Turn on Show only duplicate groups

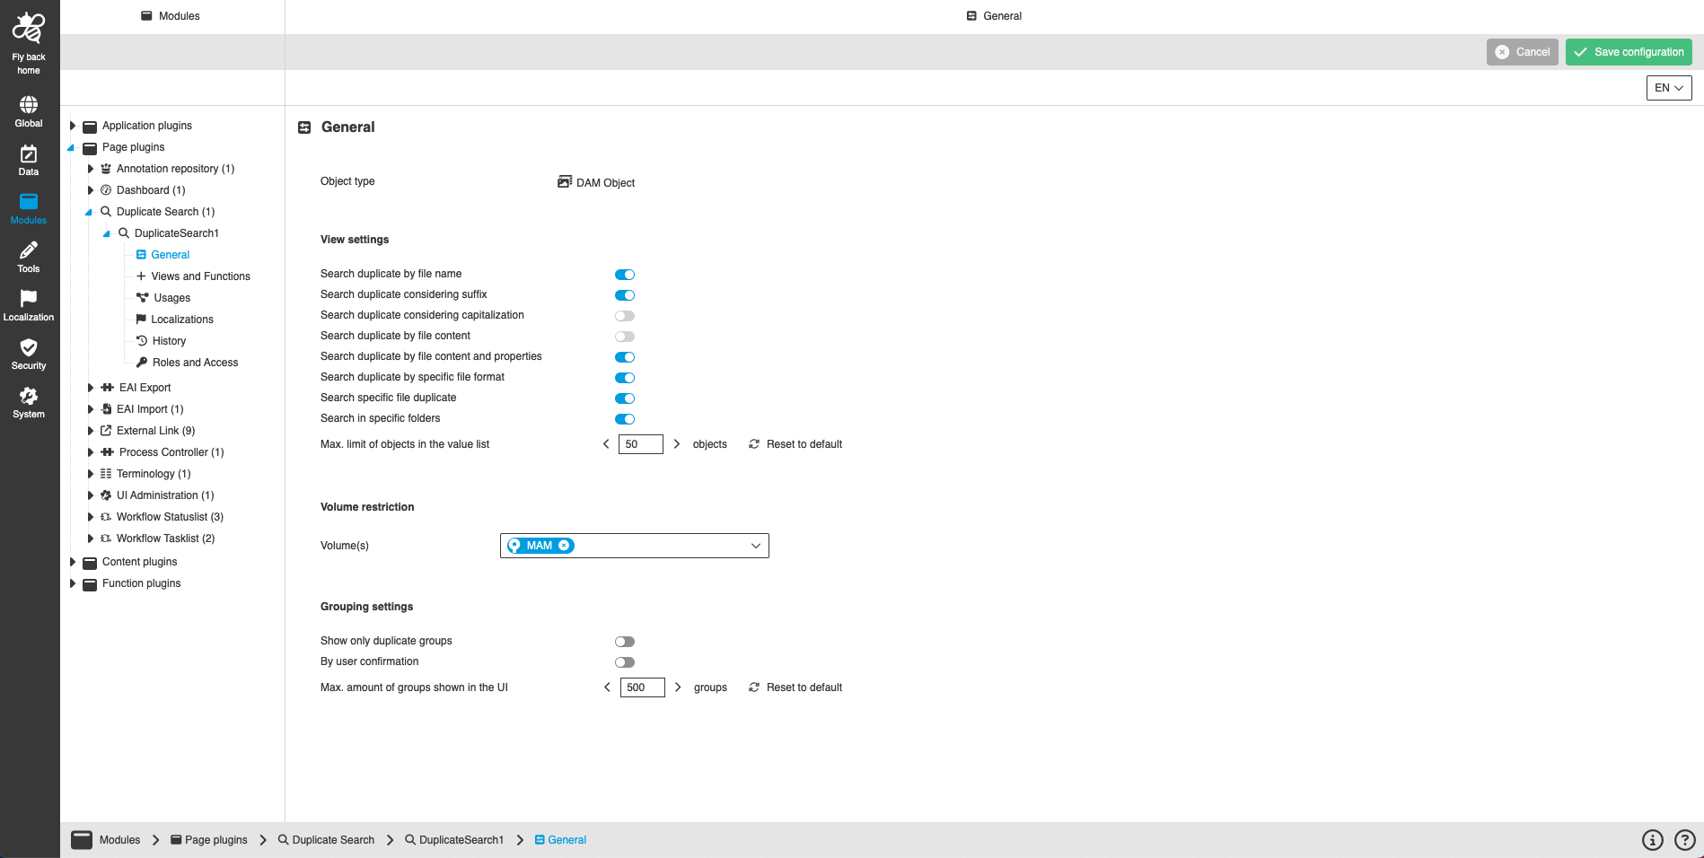625,641
